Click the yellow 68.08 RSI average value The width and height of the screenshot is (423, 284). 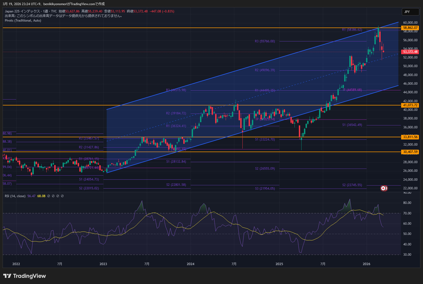(41, 196)
